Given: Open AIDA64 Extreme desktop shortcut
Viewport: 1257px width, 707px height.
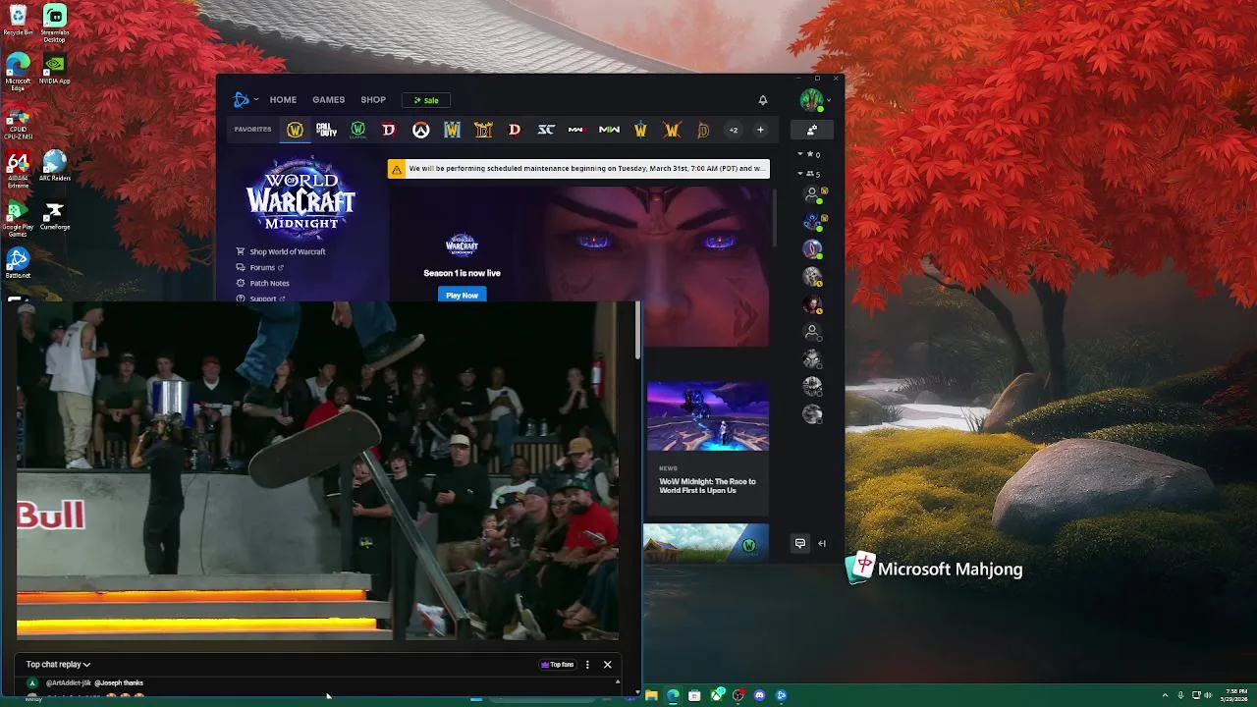Looking at the screenshot, I should [18, 169].
